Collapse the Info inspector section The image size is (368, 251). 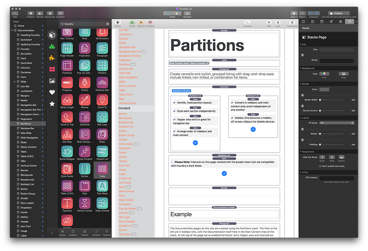[x=301, y=45]
